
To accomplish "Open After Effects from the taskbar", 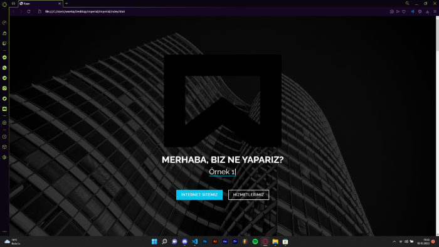I will pyautogui.click(x=225, y=241).
